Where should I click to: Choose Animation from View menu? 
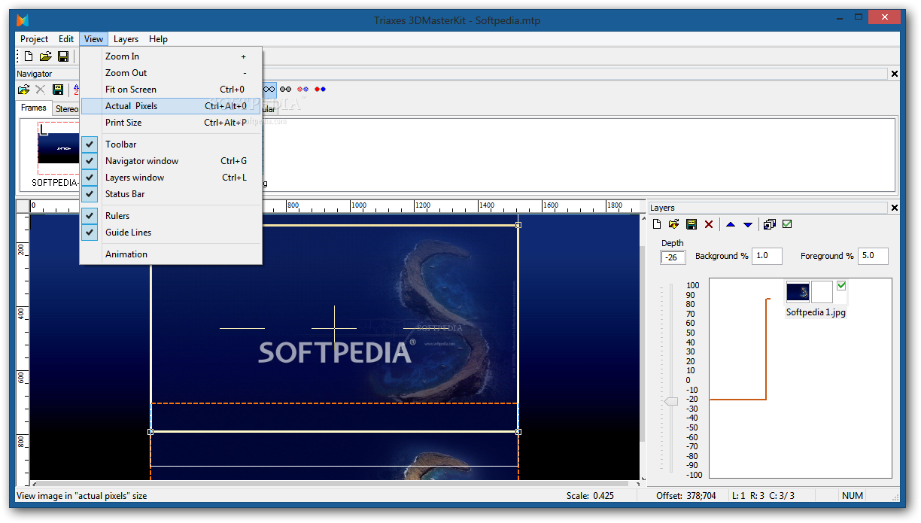pyautogui.click(x=171, y=254)
